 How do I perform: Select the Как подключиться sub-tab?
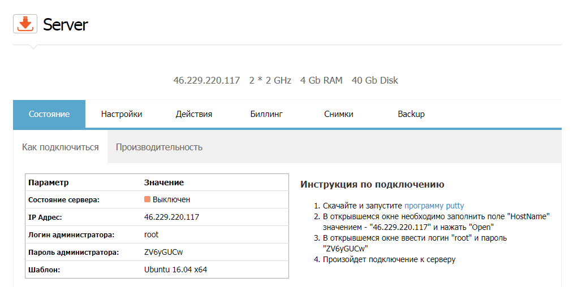coord(61,147)
